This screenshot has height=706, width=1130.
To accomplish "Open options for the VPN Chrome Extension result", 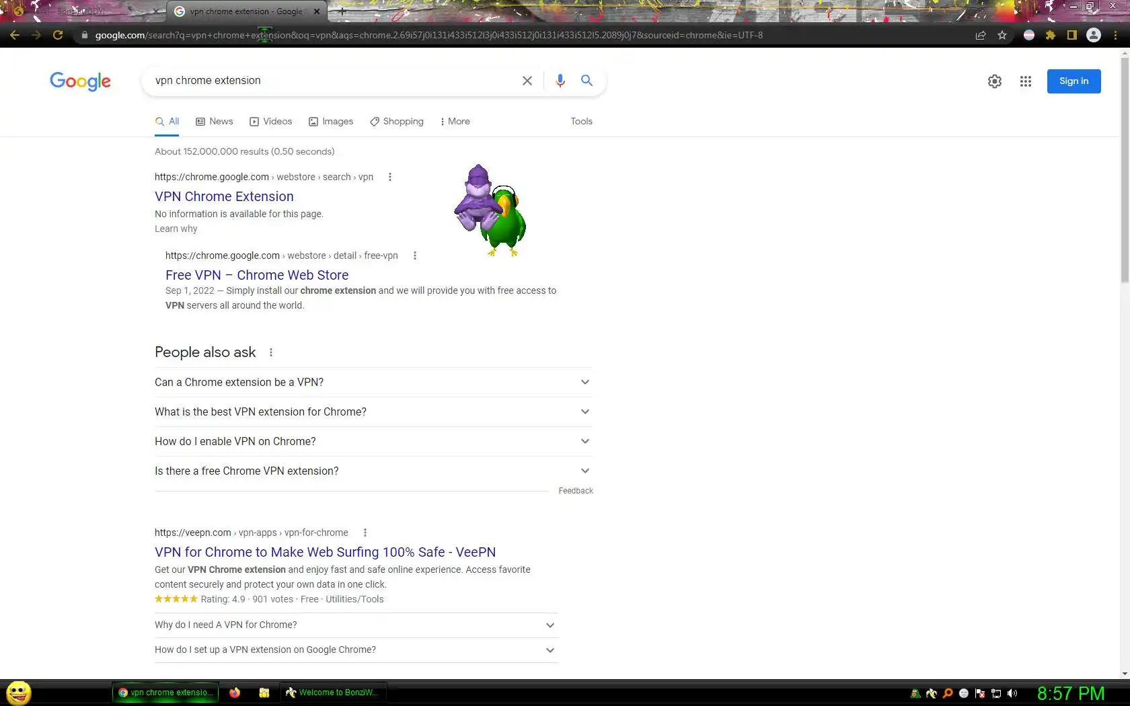I will [x=390, y=177].
